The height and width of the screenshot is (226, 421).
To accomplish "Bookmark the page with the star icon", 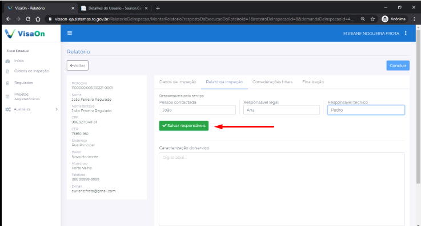I will 372,19.
